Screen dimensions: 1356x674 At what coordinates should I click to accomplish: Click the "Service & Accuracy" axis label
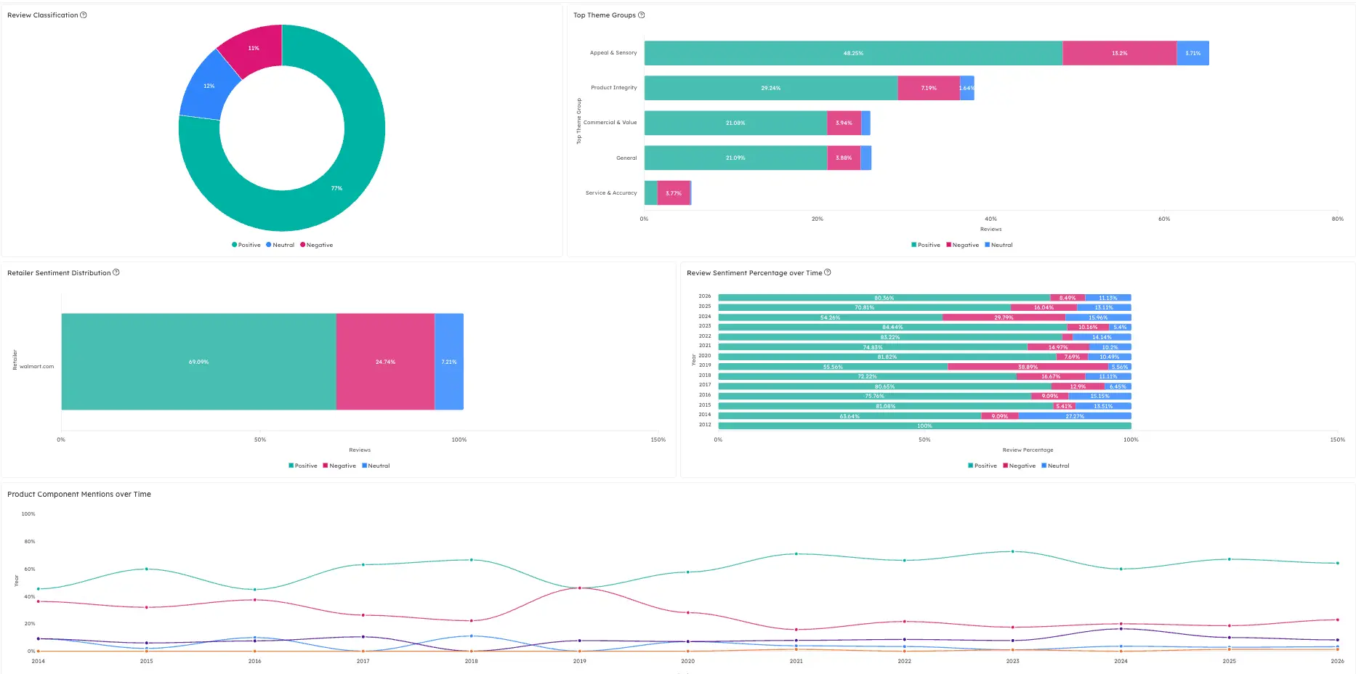611,193
